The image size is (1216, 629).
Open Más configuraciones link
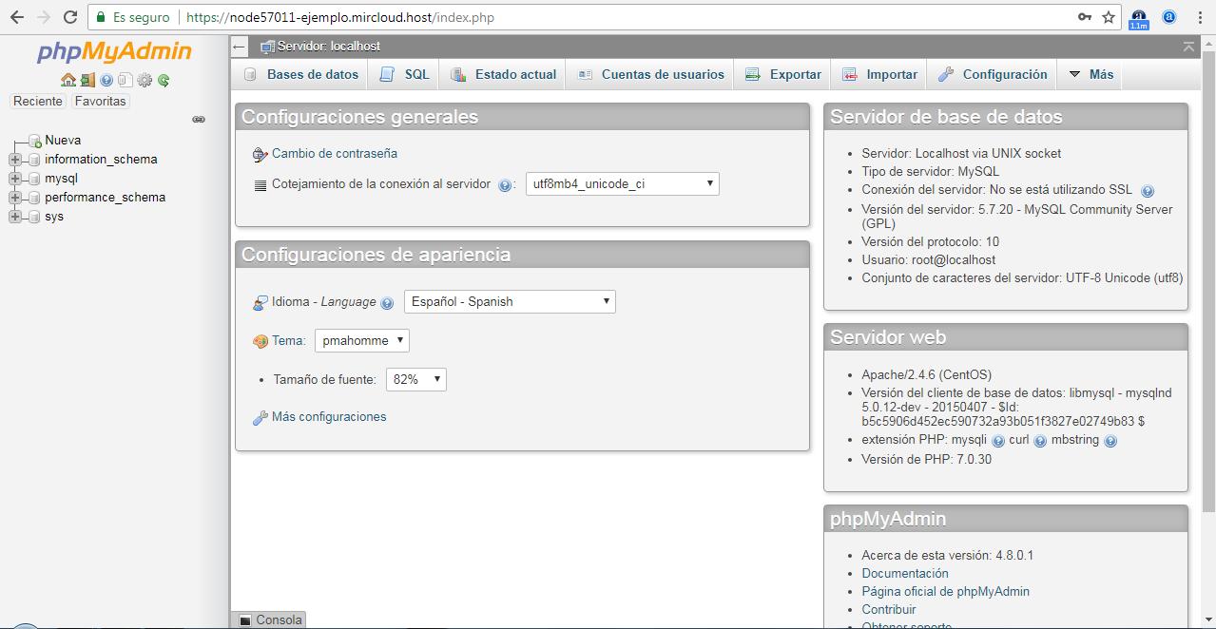329,417
